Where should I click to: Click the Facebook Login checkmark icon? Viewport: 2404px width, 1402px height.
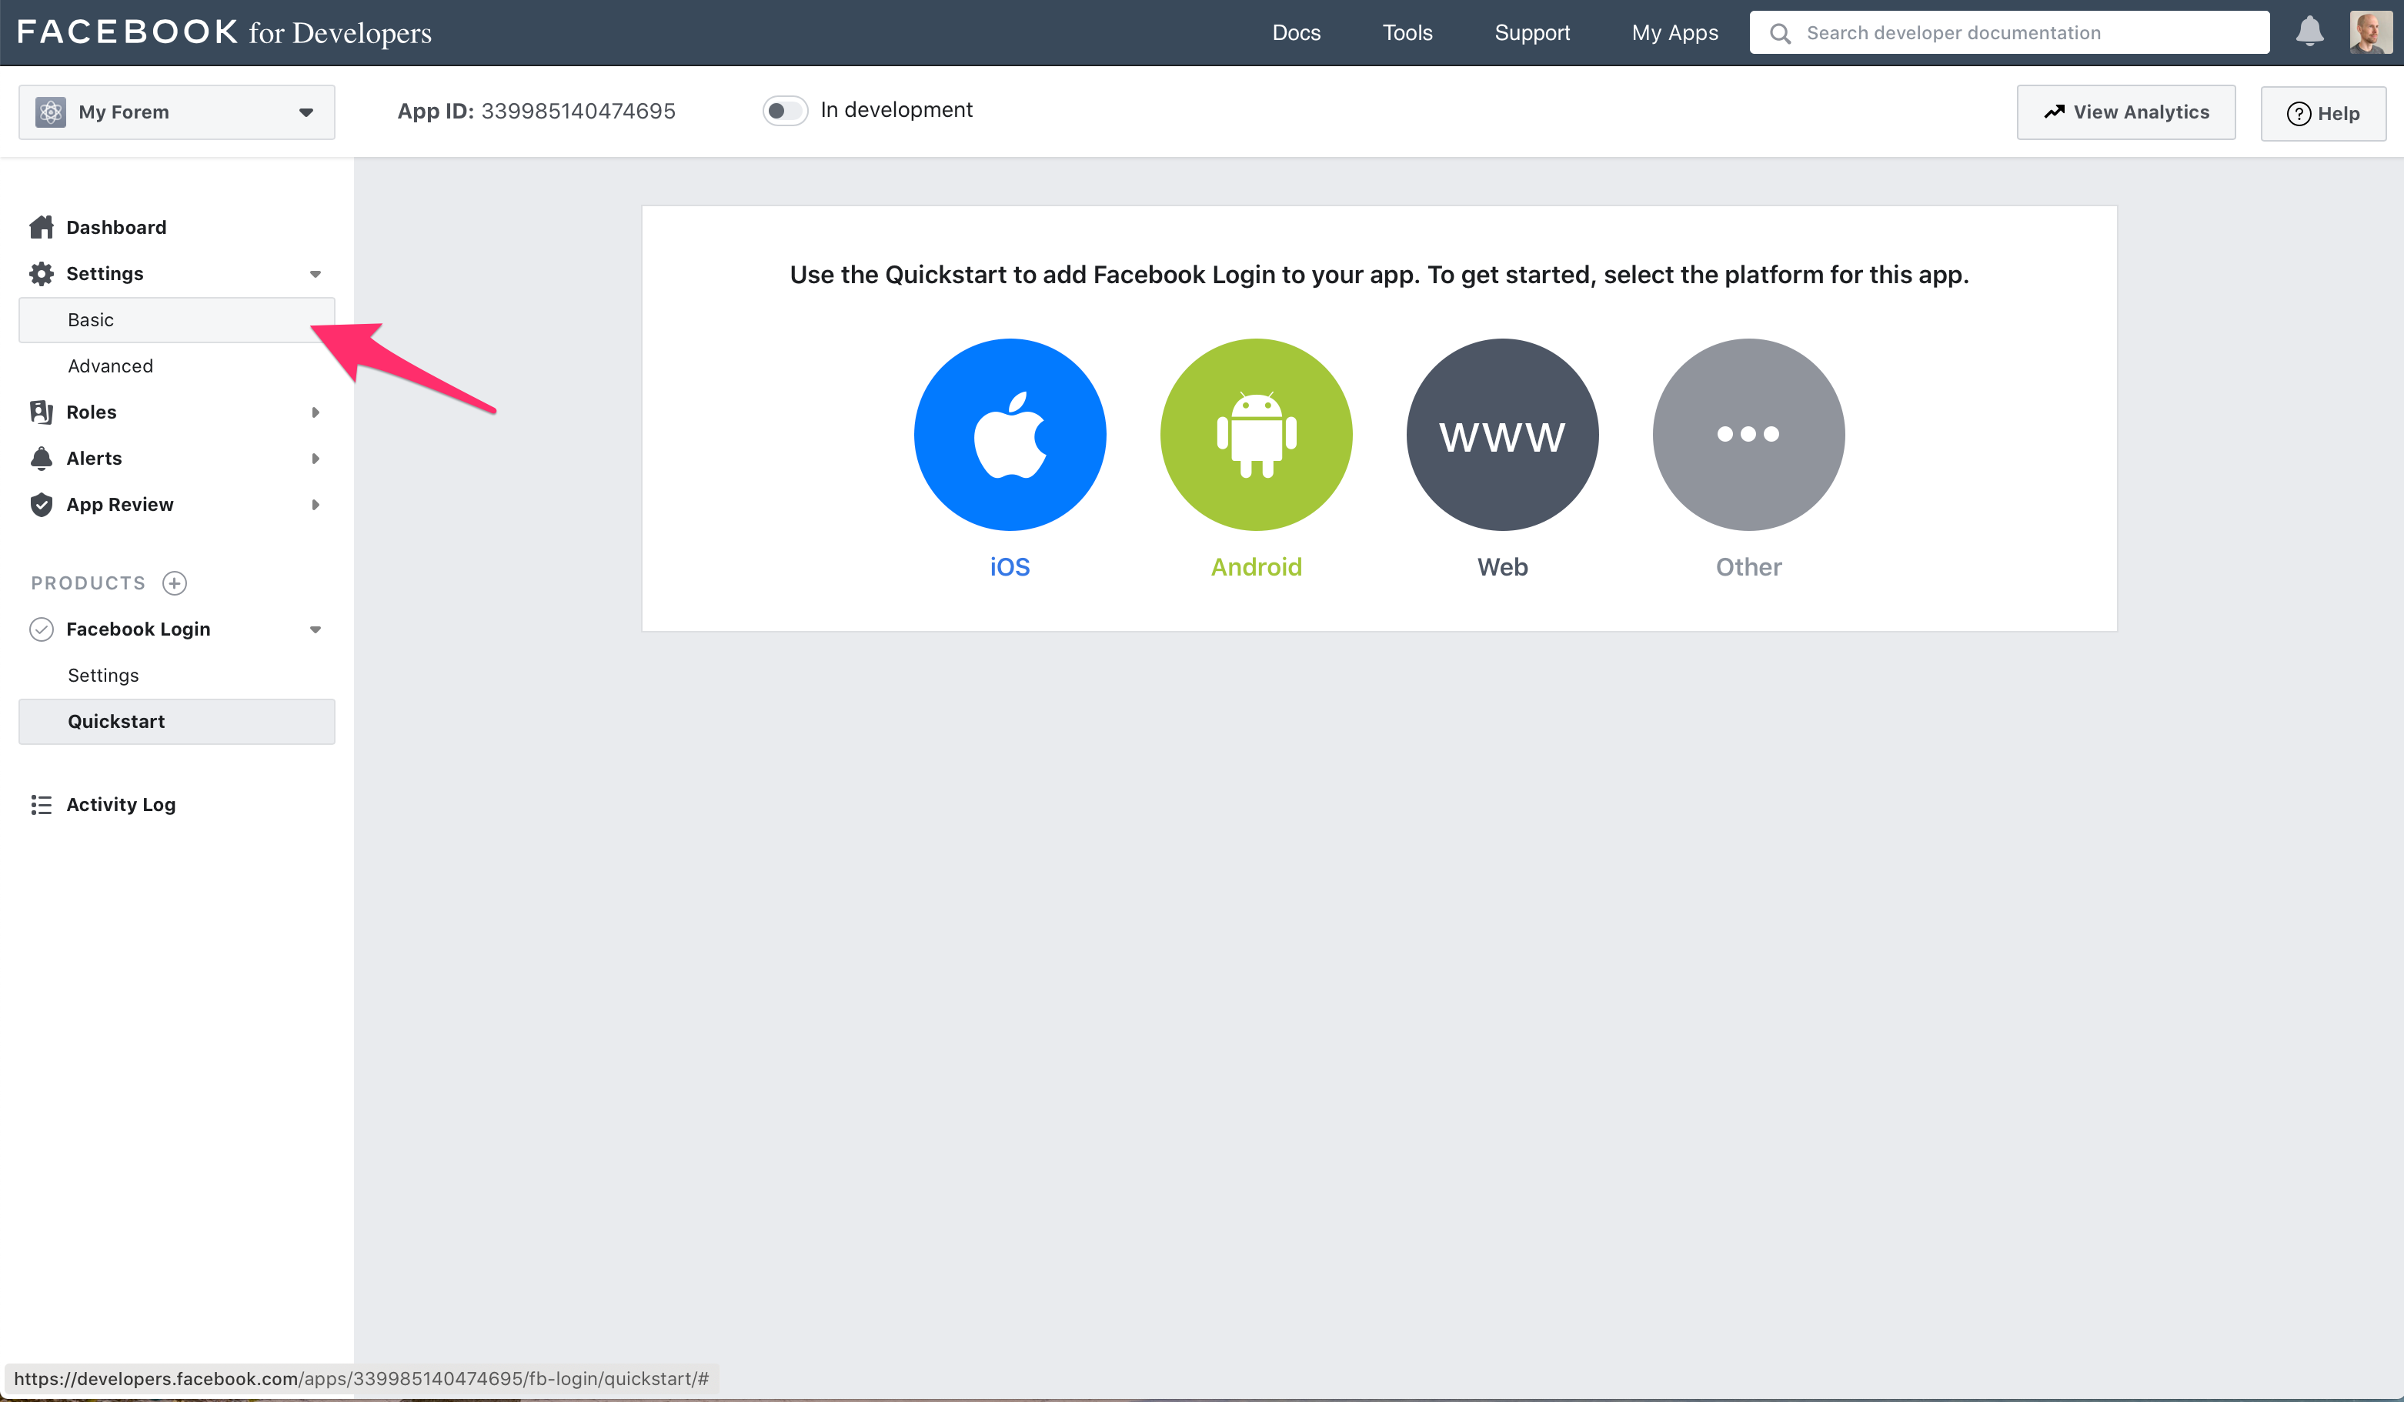point(41,629)
